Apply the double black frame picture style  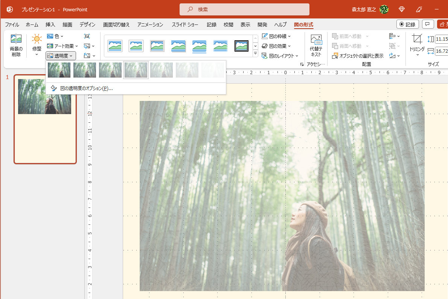tap(241, 46)
